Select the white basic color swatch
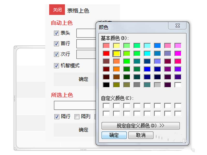Screen dimensions: 207x155 click(178, 85)
